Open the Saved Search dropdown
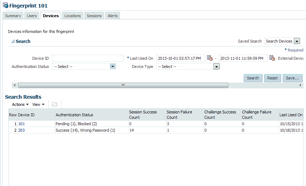Image resolution: width=306 pixels, height=186 pixels. (x=297, y=41)
